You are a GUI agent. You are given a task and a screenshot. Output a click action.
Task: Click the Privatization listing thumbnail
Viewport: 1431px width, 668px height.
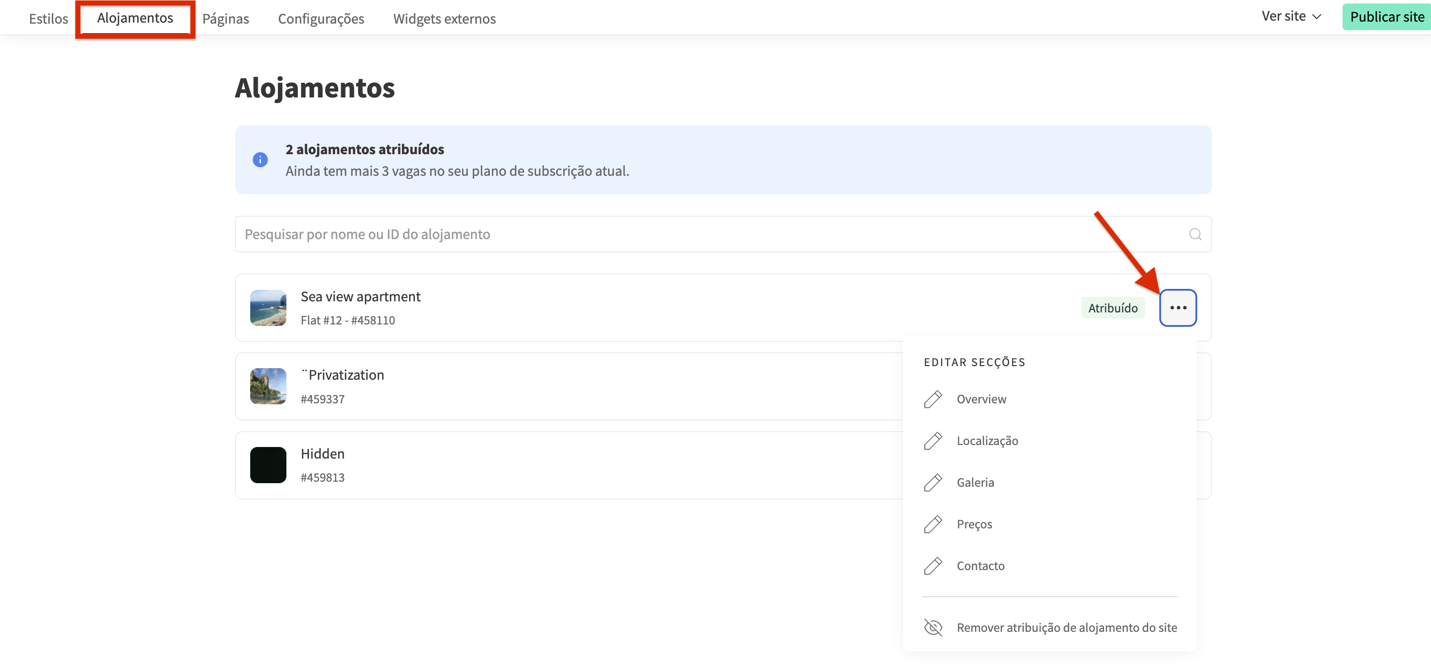click(x=268, y=386)
